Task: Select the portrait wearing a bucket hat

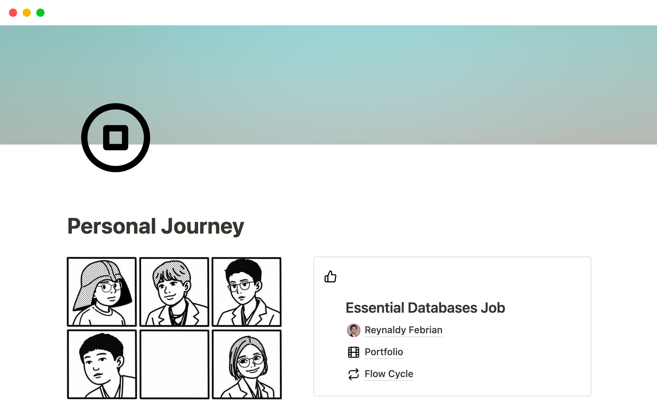Action: (102, 292)
